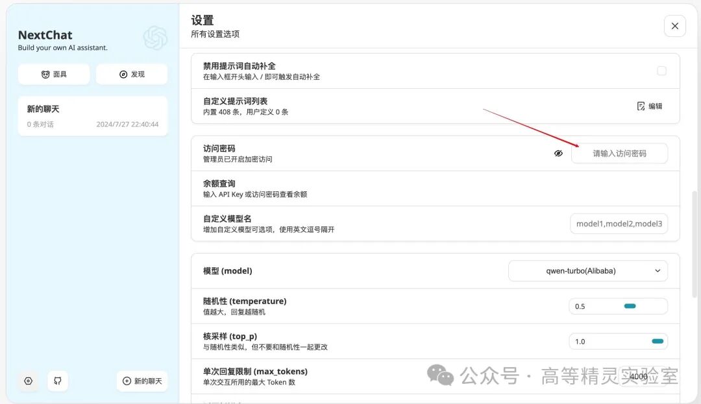This screenshot has width=701, height=404.
Task: Enable 禁用提示词自动补全 checkbox
Action: click(x=661, y=71)
